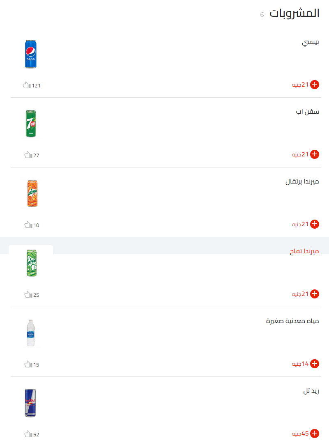The image size is (329, 445).
Task: Select the مياه معدنية صغيرة item name
Action: coord(292,321)
